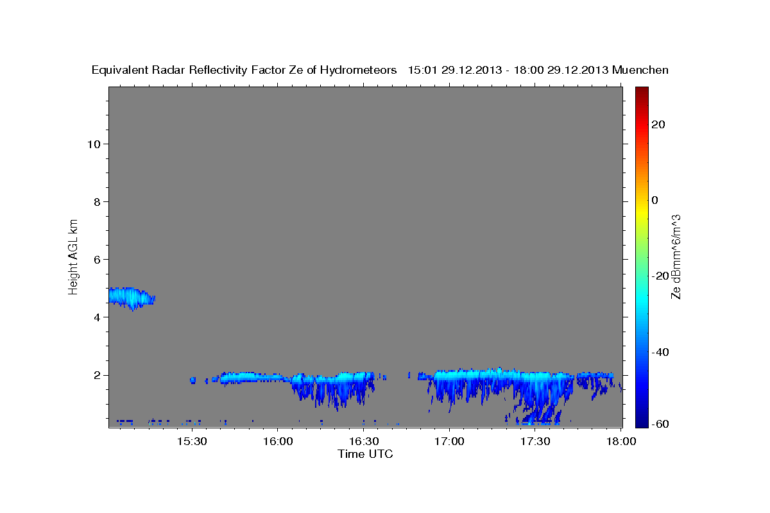Viewport: 770px width, 513px height.
Task: Click the colorbar value 20
Action: click(x=658, y=124)
